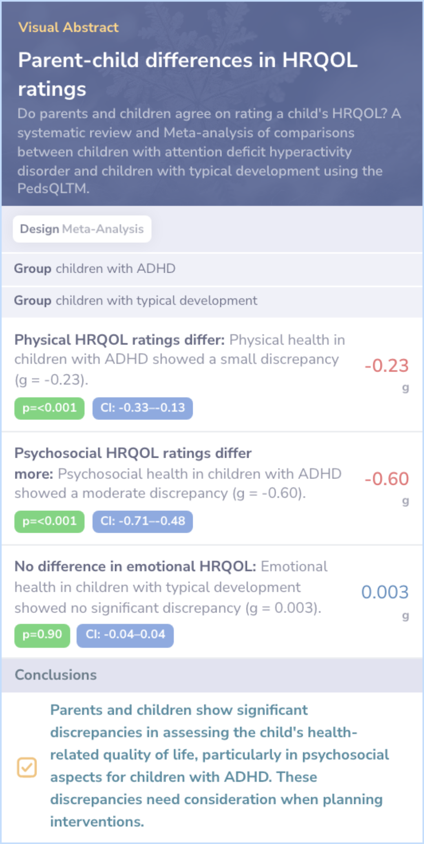The width and height of the screenshot is (424, 844).
Task: Click the red -0.23 effect size value
Action: 386,366
